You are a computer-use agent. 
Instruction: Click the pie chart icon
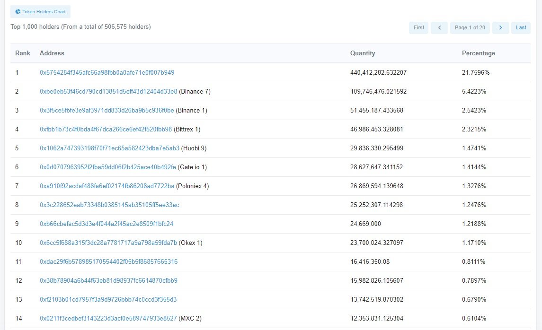click(18, 11)
